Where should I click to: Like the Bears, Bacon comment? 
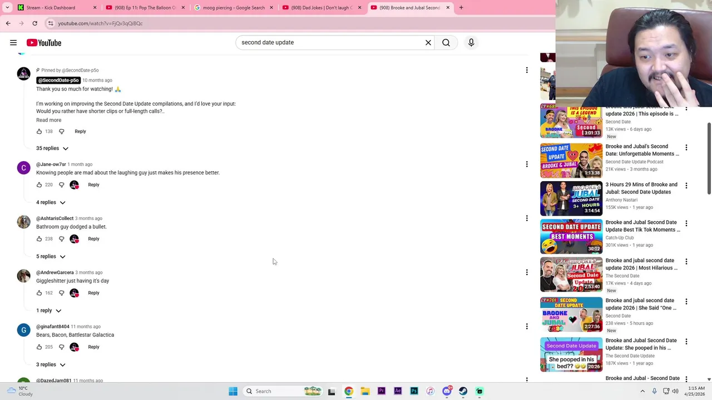(39, 347)
